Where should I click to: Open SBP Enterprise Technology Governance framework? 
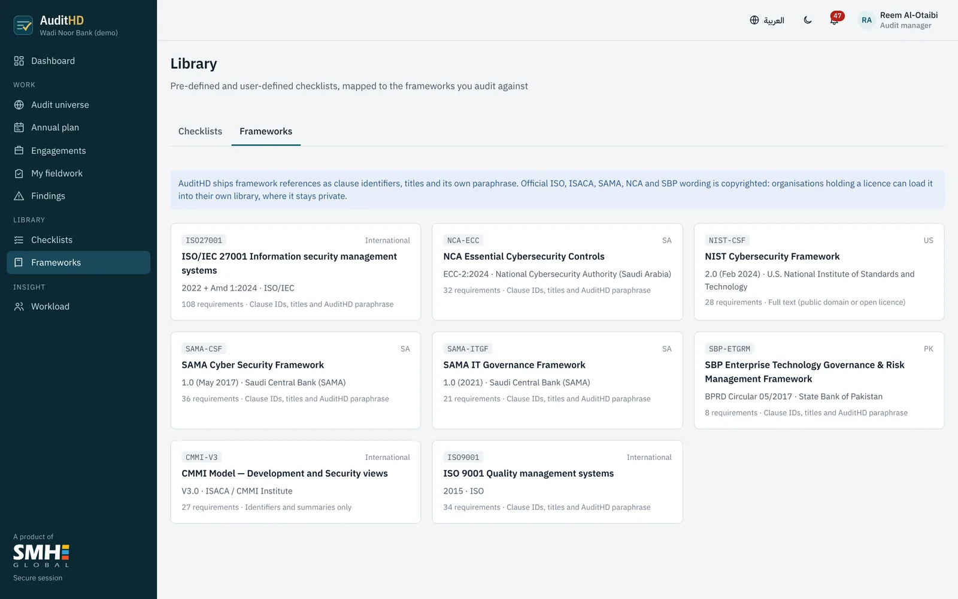[805, 372]
